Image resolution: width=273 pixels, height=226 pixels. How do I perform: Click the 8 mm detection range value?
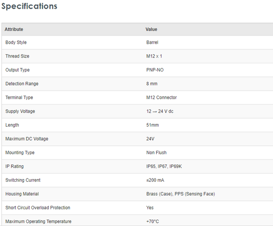tap(152, 84)
